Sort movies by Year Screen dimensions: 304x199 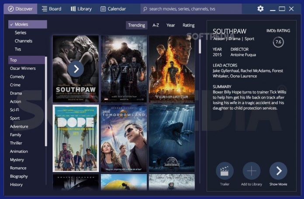pyautogui.click(x=171, y=25)
